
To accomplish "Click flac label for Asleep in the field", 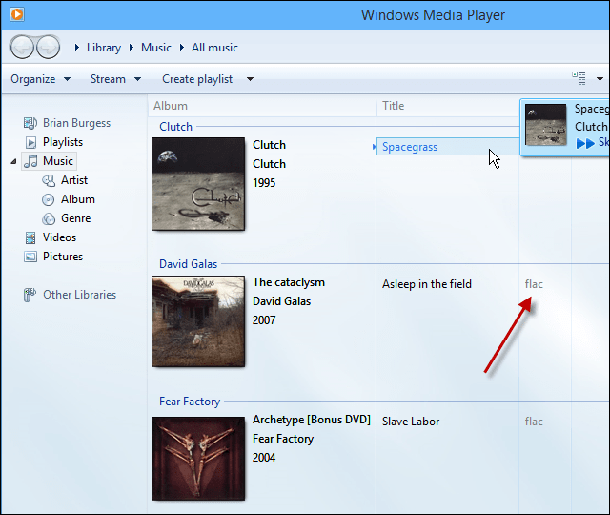I will tap(534, 284).
